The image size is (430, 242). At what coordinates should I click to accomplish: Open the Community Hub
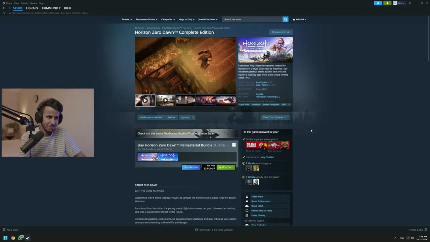pyautogui.click(x=281, y=32)
